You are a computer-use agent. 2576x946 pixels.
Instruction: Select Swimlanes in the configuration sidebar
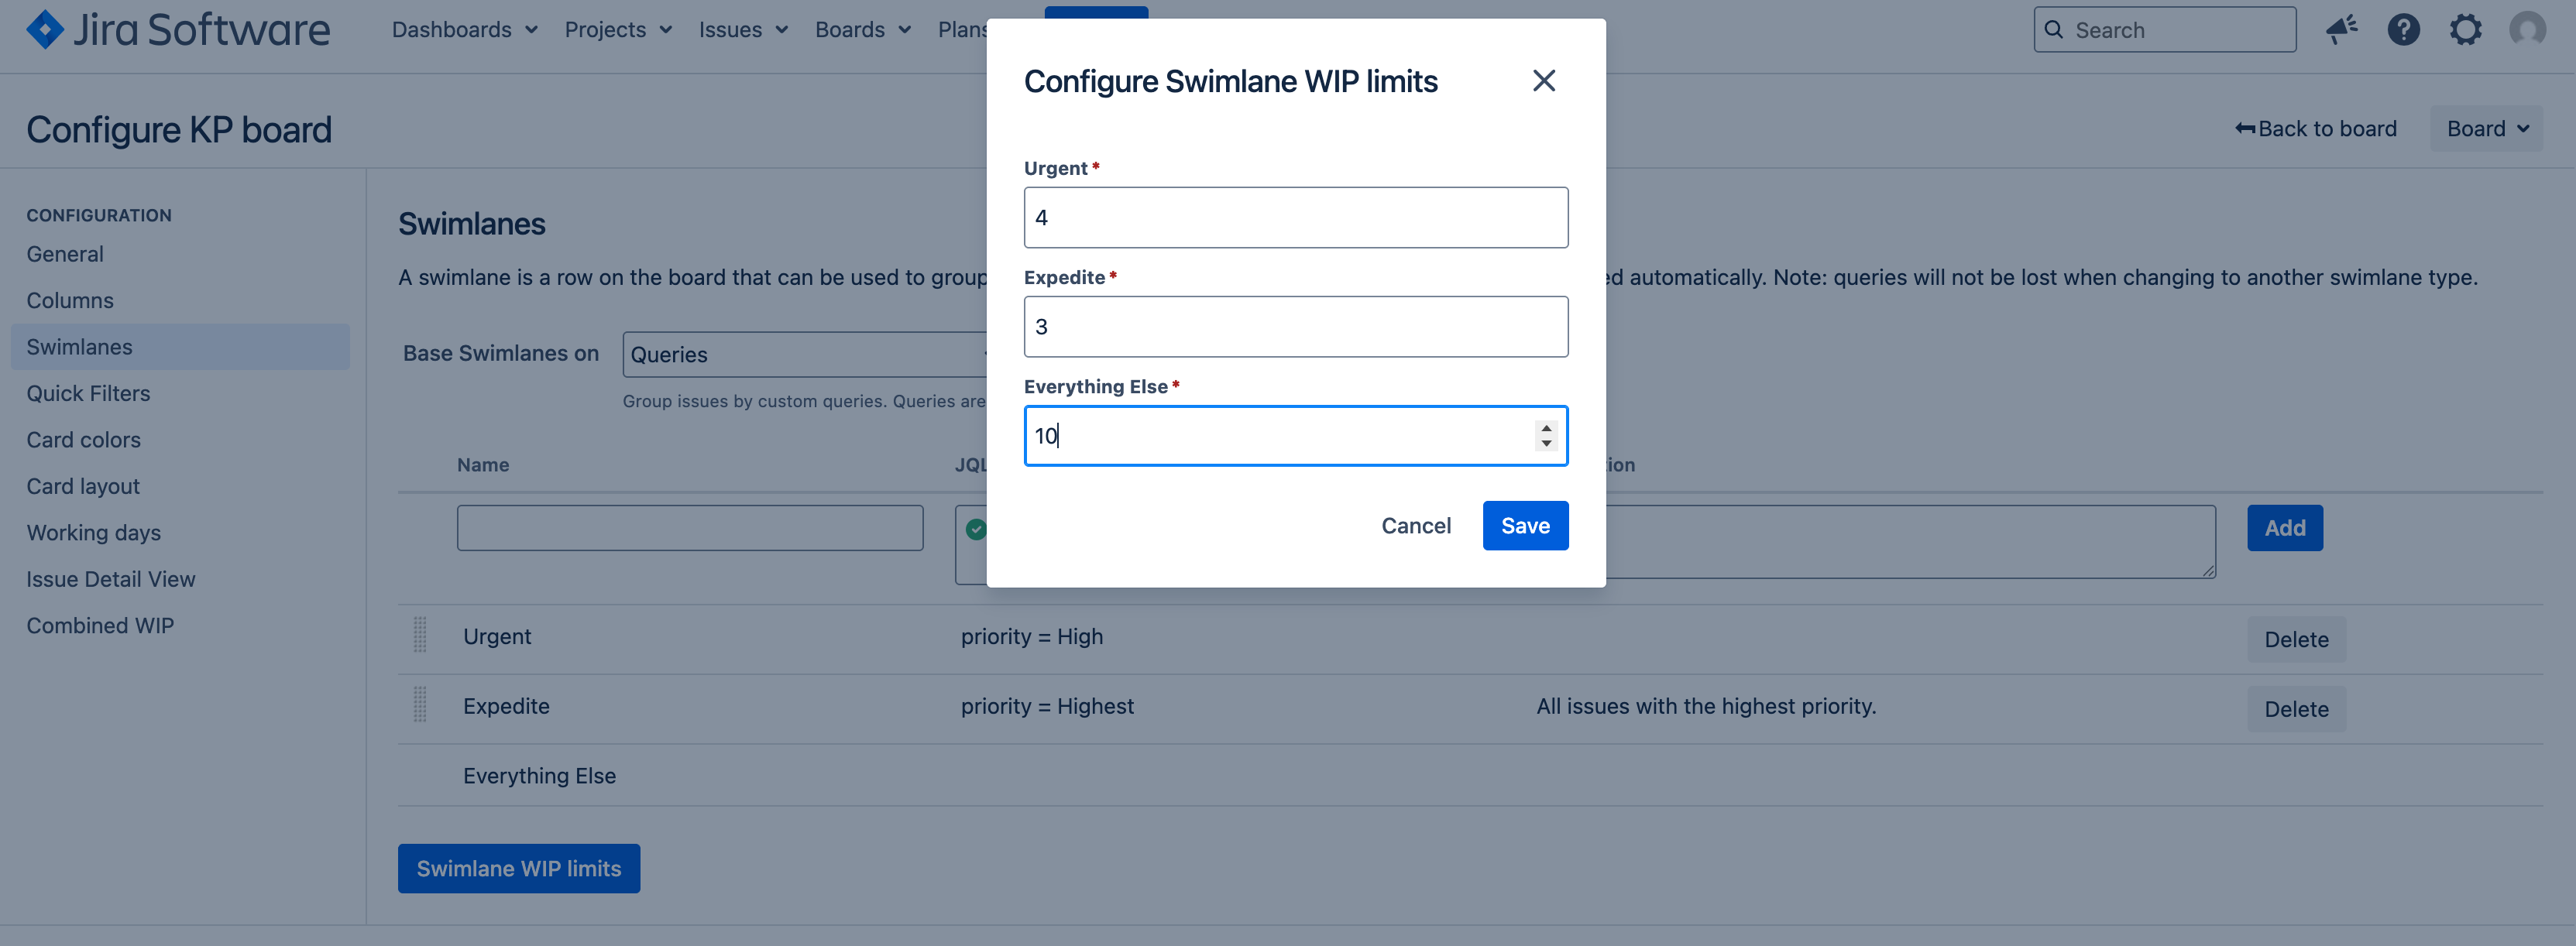[x=180, y=347]
